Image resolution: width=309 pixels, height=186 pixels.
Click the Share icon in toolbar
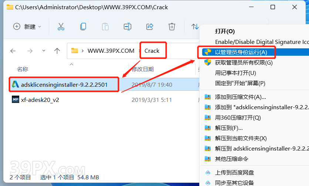[x=150, y=27]
